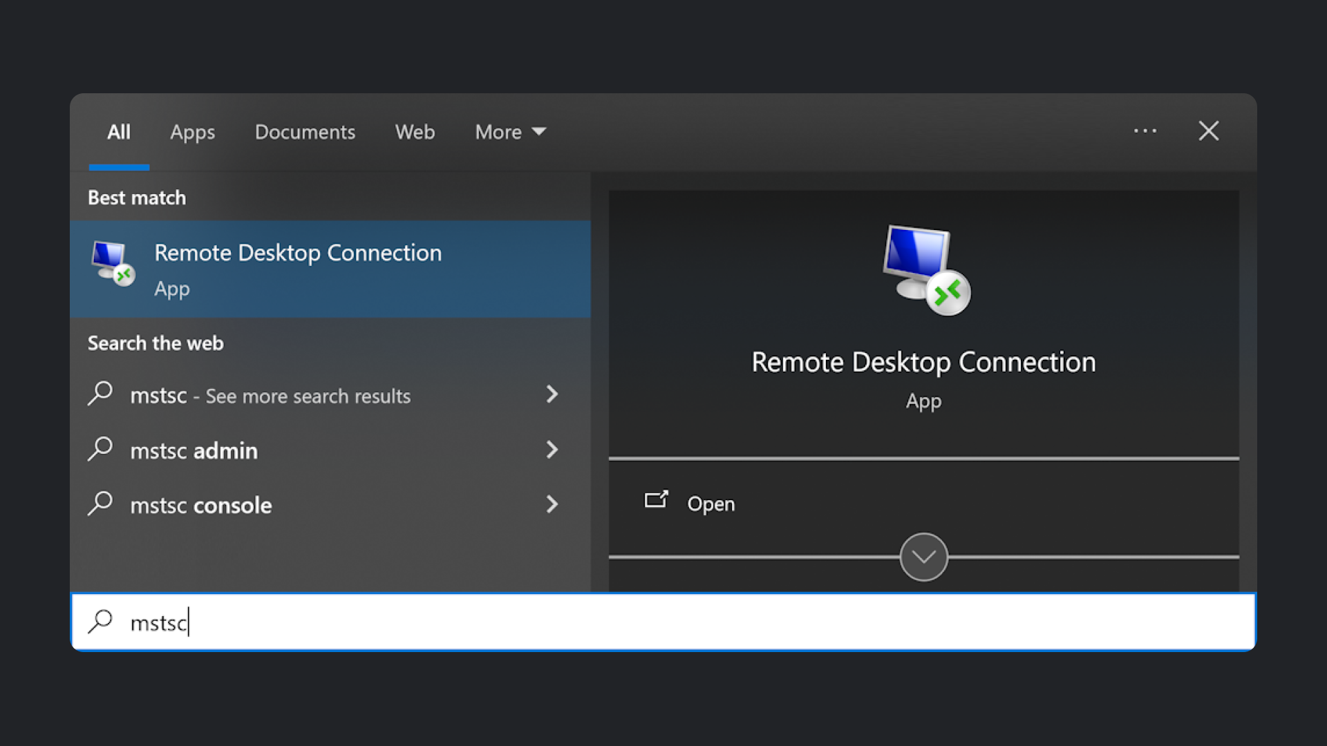Click the large Remote Desktop Connection preview icon
The width and height of the screenshot is (1327, 746).
pos(925,270)
